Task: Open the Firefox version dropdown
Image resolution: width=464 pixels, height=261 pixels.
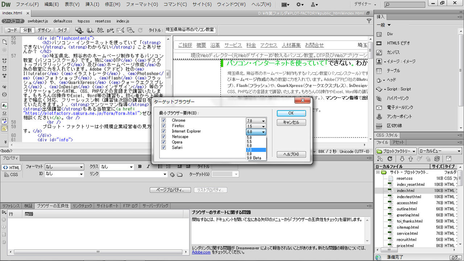Action: pyautogui.click(x=256, y=126)
